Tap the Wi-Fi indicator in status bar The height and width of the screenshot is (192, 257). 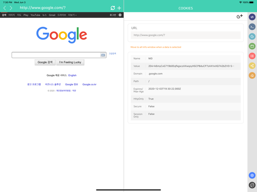pyautogui.click(x=241, y=2)
